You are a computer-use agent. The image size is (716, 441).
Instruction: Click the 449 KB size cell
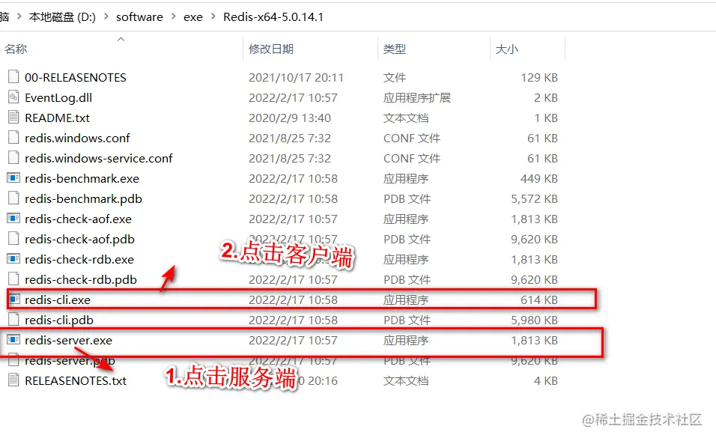539,178
